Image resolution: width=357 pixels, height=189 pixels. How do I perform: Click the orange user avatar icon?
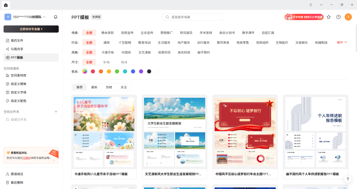[348, 17]
